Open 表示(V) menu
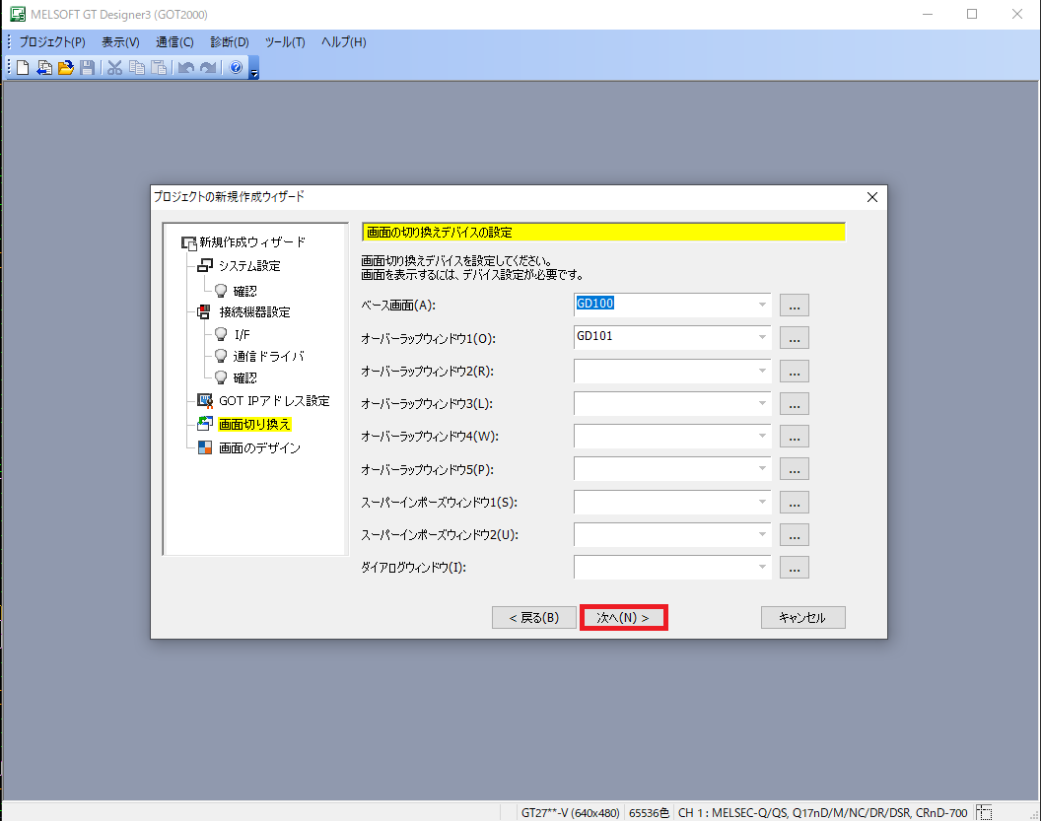Viewport: 1041px width, 821px height. (x=120, y=41)
